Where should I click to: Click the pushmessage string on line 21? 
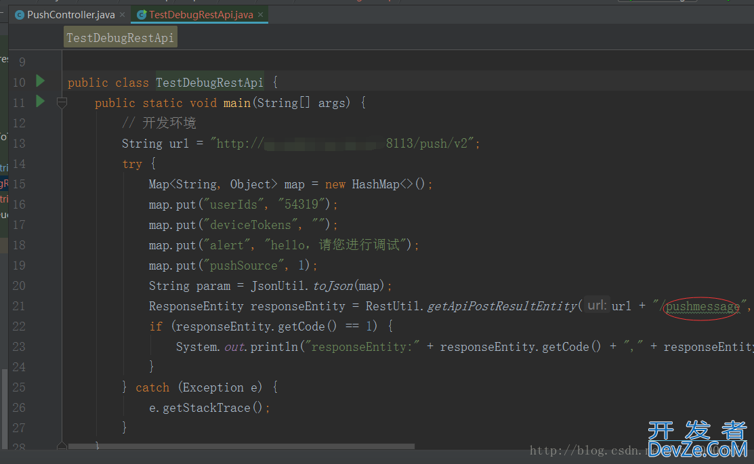pyautogui.click(x=703, y=307)
